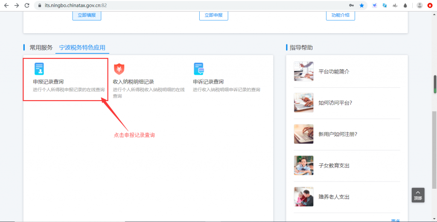The width and height of the screenshot is (437, 222).
Task: Open 收入纳税明细记录 service title
Action: 134,82
